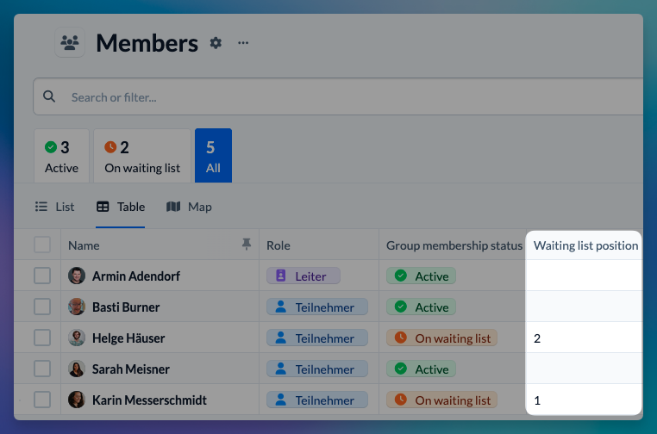Click the search magnifier icon

[x=49, y=96]
